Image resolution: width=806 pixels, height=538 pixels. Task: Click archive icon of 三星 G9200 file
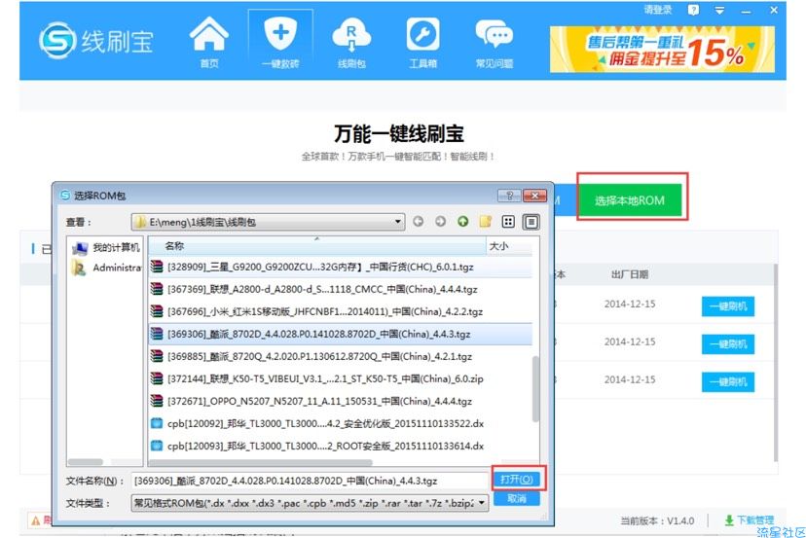click(x=157, y=267)
